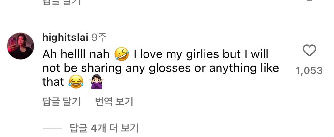The height and width of the screenshot is (137, 334).
Task: Click the highitslai username
Action: pos(65,38)
